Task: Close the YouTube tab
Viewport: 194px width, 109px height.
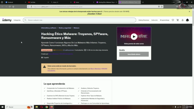Action: coord(48,2)
